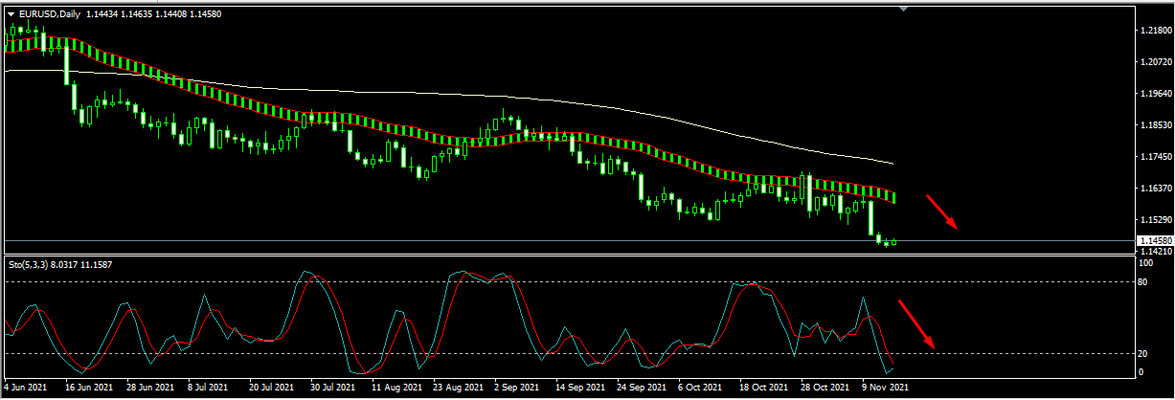Click the 6 Oct 2021 date label
Image resolution: width=1175 pixels, height=400 pixels.
pos(700,389)
